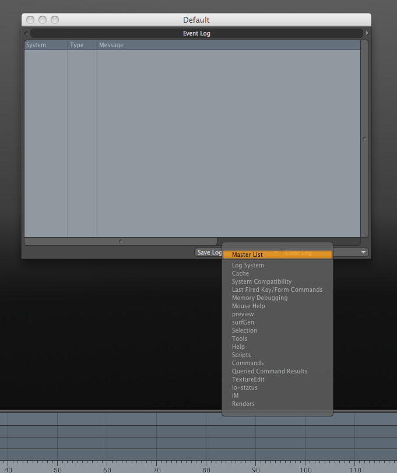Close the Default window

pos(30,20)
